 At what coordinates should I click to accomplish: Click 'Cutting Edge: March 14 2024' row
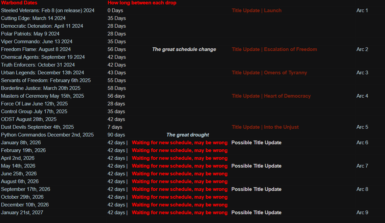(33, 18)
